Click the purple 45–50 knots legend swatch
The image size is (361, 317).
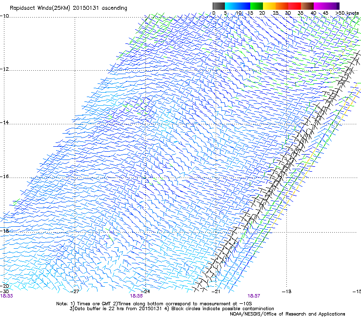coord(333,6)
